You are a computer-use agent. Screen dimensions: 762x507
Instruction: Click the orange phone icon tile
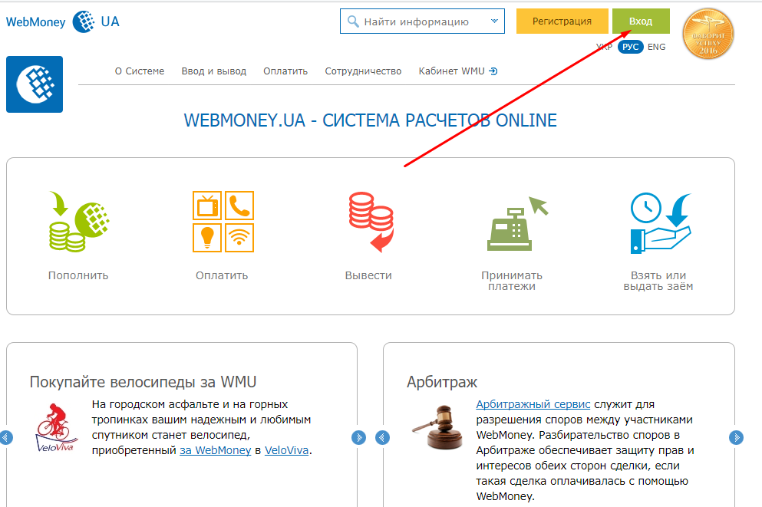(239, 206)
